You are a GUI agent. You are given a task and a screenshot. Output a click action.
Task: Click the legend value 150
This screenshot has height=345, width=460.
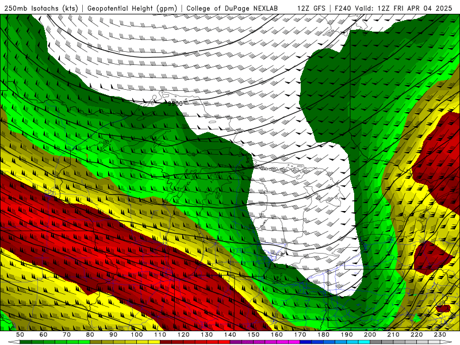253,335
